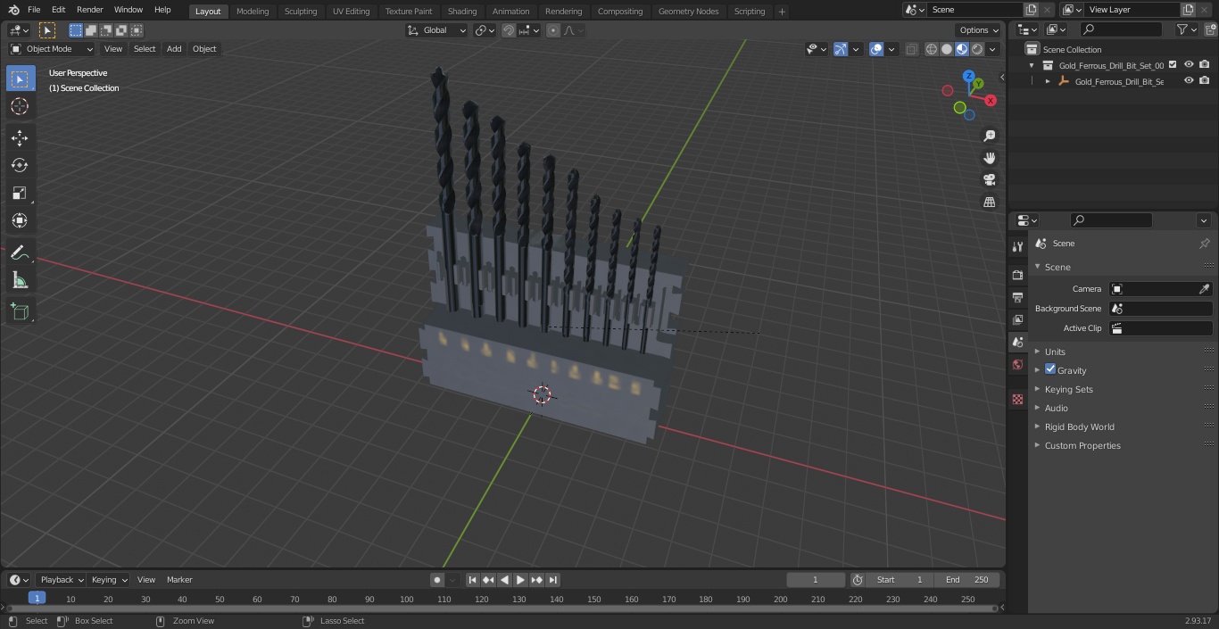1219x629 pixels.
Task: Open the Tool properties tab
Action: point(1017,246)
